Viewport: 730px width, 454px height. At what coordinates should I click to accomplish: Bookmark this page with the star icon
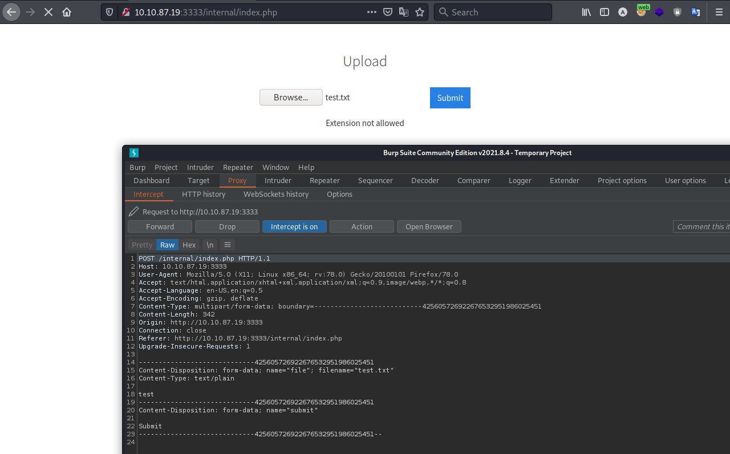tap(420, 12)
